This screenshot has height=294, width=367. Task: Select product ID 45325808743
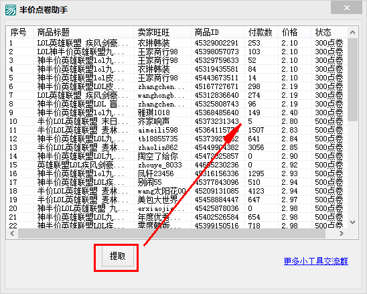216,104
